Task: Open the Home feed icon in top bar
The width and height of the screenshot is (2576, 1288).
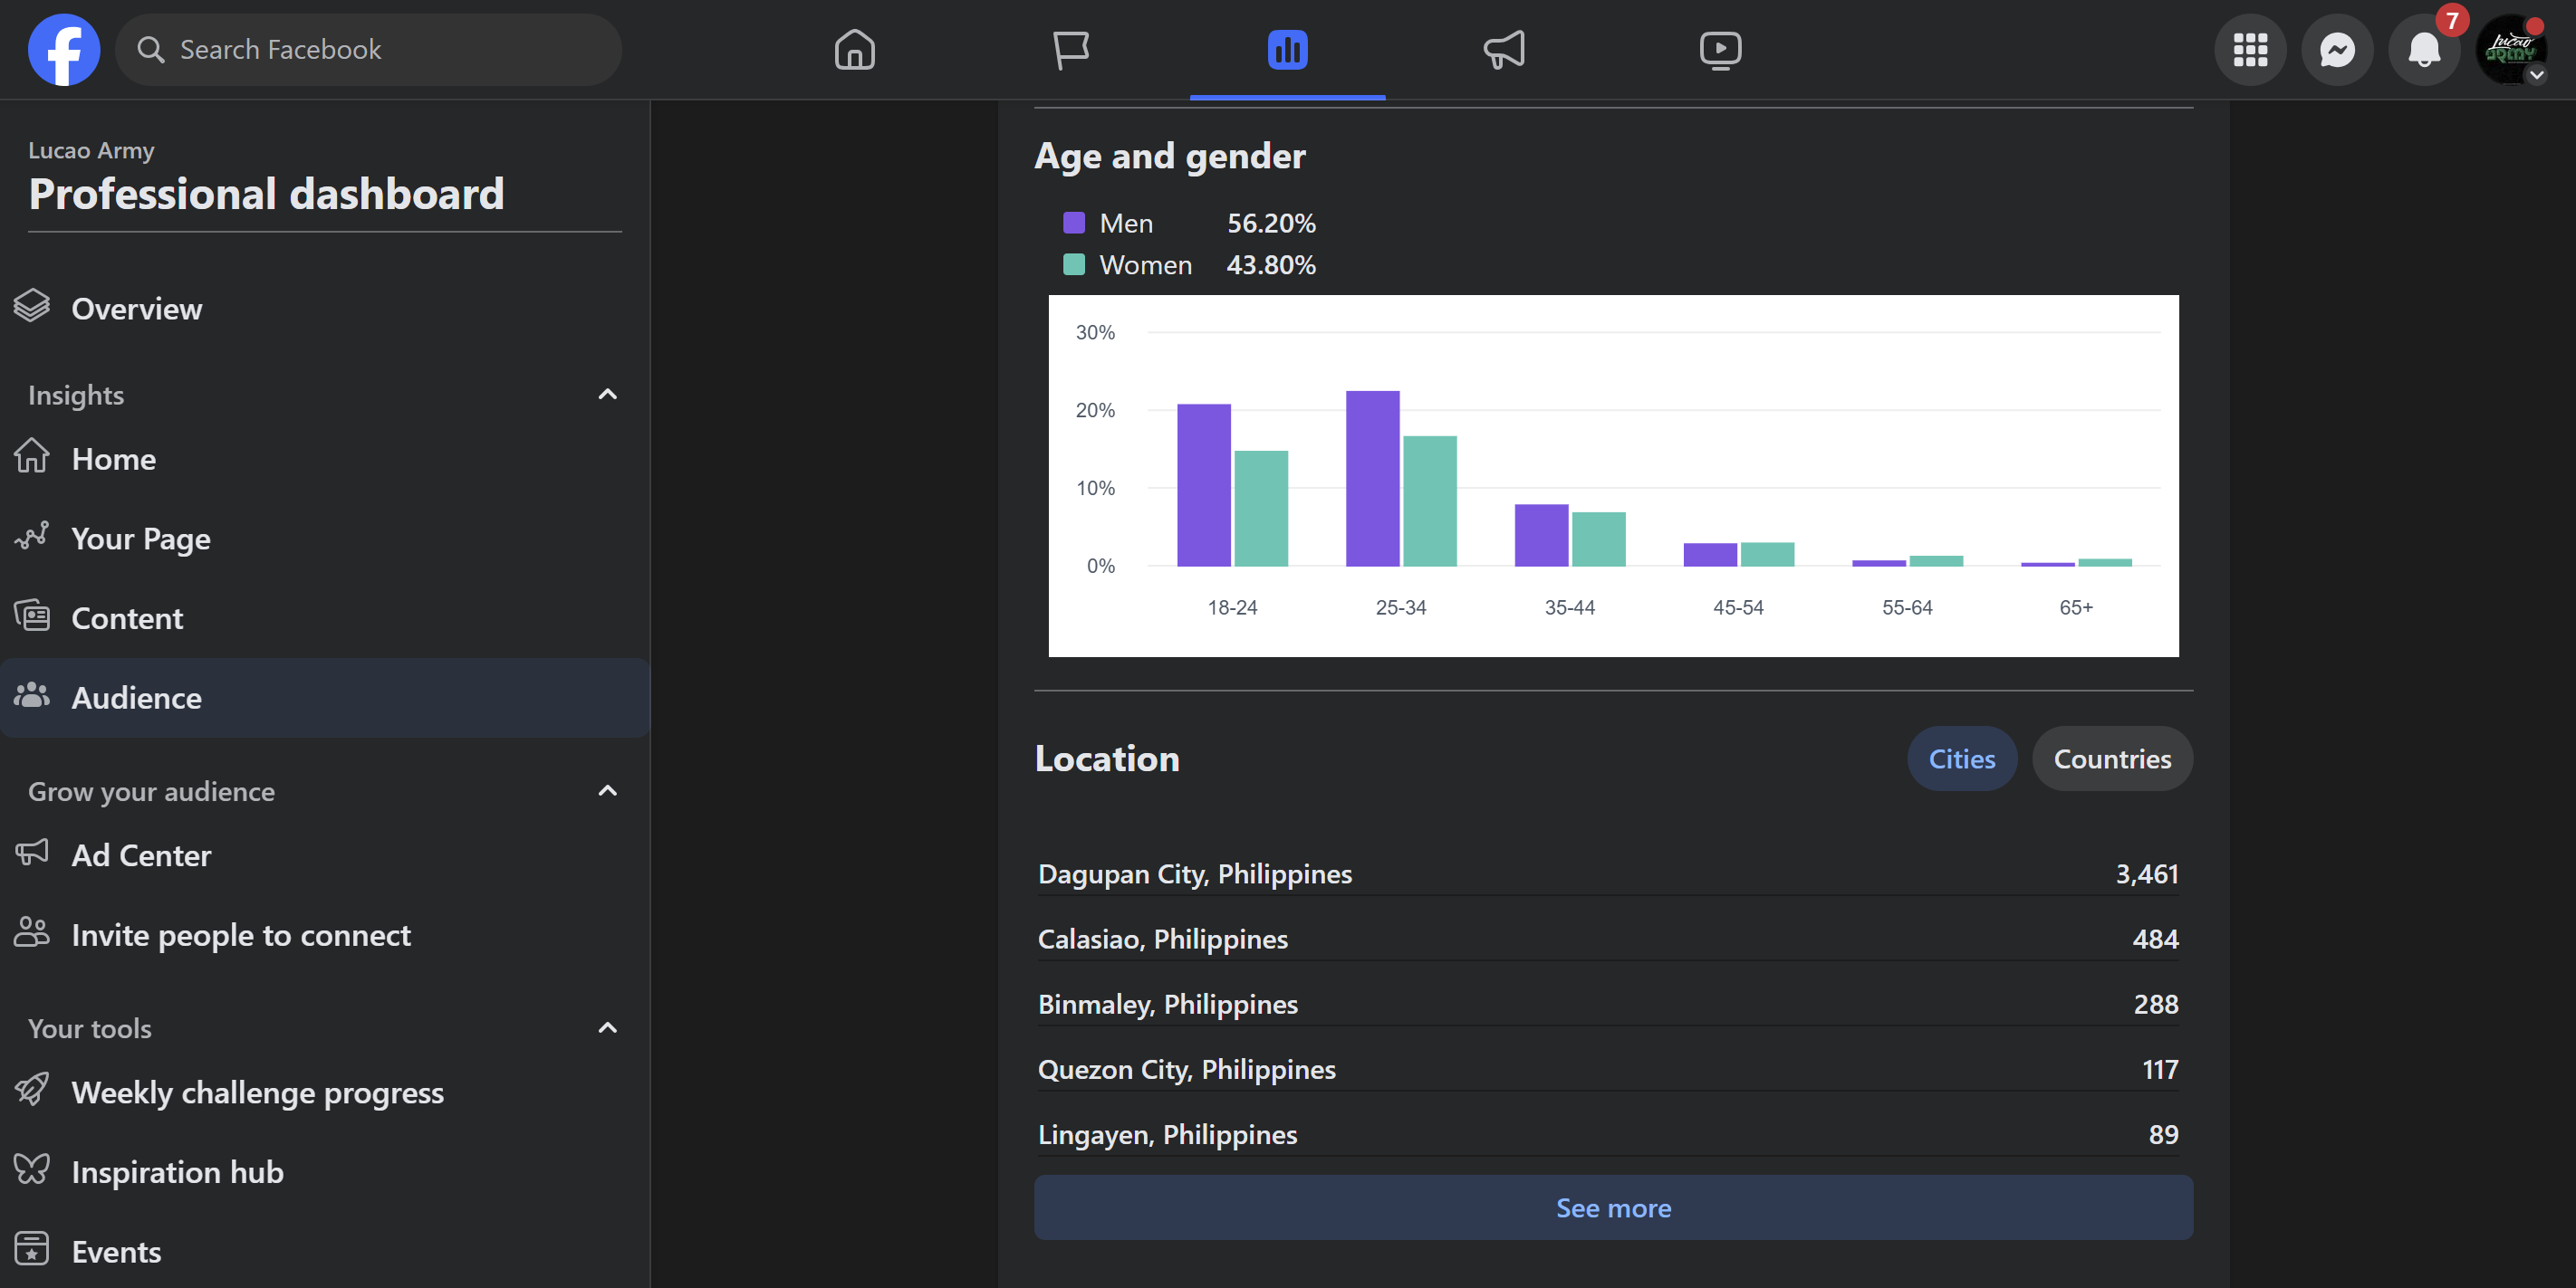Action: click(x=854, y=49)
